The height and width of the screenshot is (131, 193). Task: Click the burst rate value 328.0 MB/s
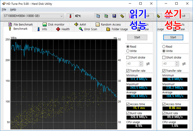139,117
